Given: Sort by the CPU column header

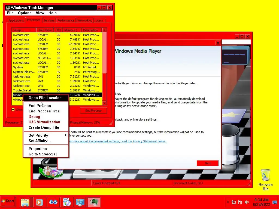Looking at the screenshot, I should pos(58,30).
